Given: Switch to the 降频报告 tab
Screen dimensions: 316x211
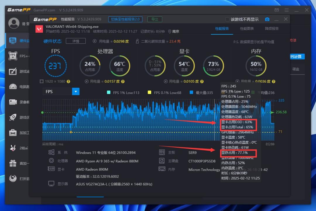Looking at the screenshot, I should click(x=272, y=29).
